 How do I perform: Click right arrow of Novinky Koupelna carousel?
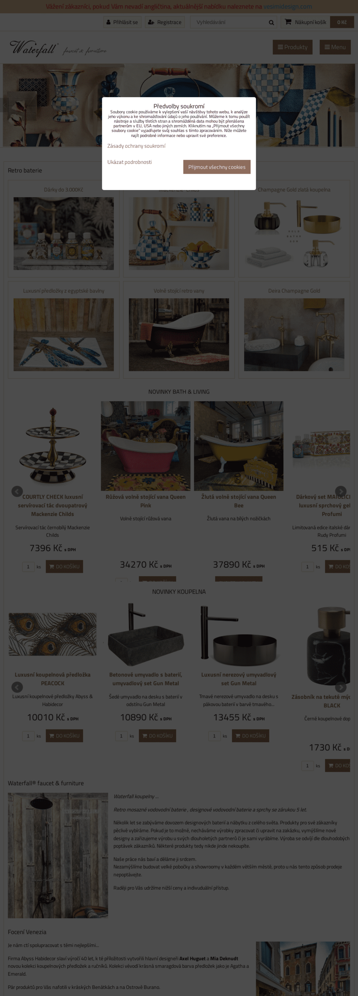coord(340,687)
